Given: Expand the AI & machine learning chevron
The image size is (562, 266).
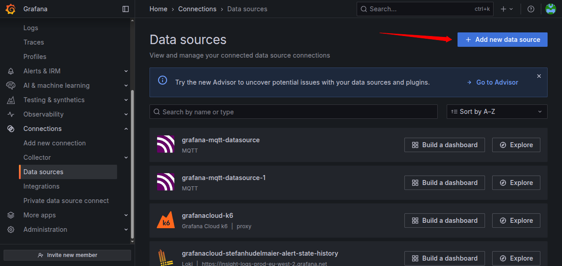Looking at the screenshot, I should point(126,86).
